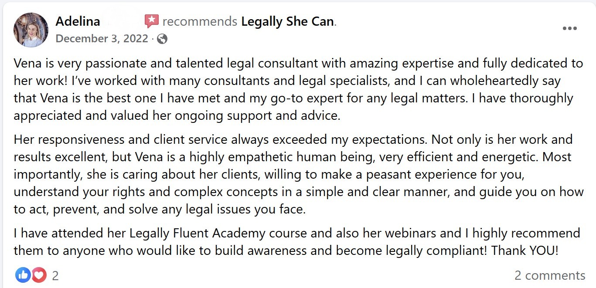596x288 pixels.
Task: Click the globe Public audience icon
Action: pos(162,39)
